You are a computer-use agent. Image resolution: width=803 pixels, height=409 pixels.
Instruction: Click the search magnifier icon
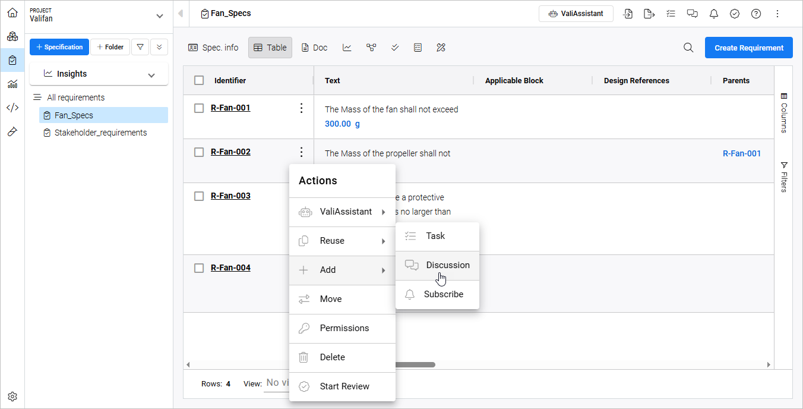pos(688,48)
